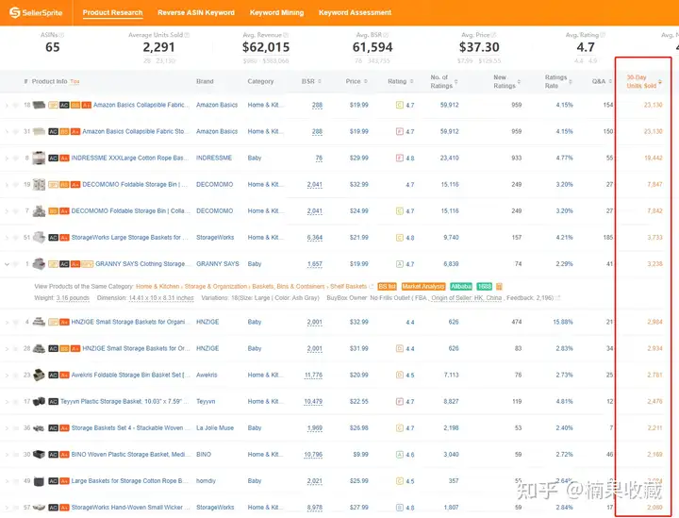This screenshot has height=518, width=679.
Task: Open the Product Research tab
Action: 112,12
